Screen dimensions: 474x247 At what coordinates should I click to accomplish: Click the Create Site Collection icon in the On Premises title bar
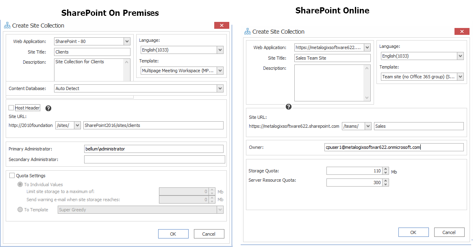7,25
